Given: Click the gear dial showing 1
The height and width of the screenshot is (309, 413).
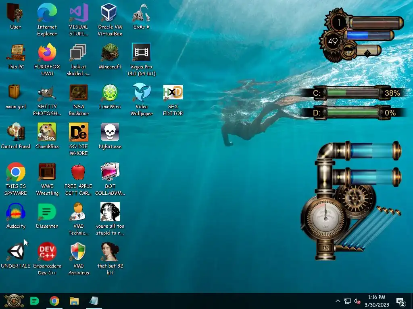Looking at the screenshot, I should click(x=339, y=23).
